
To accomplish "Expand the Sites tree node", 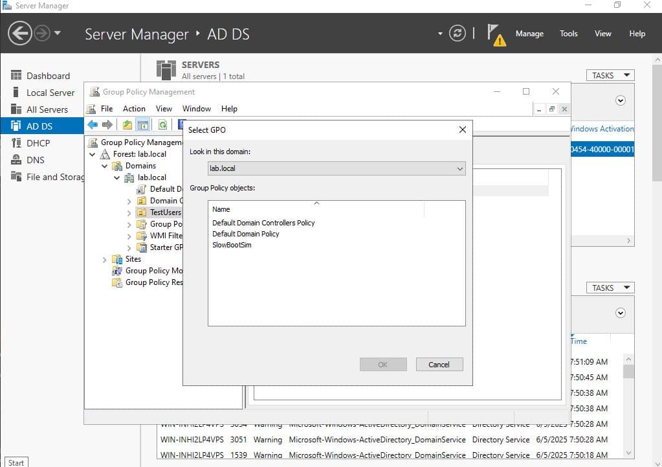I will pos(105,259).
